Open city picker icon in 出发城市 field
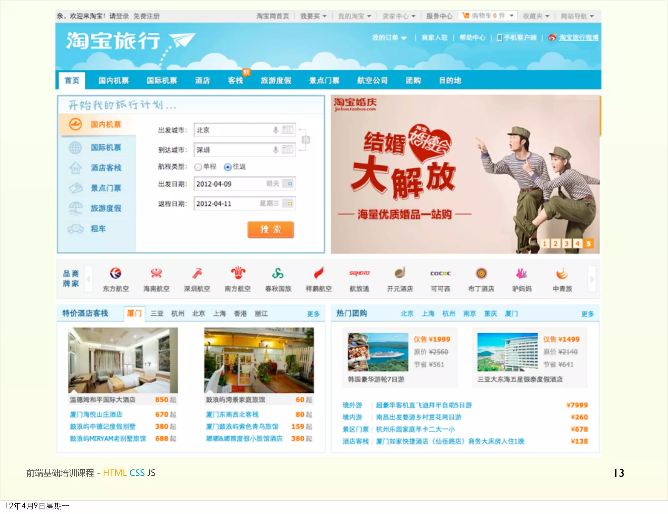The width and height of the screenshot is (668, 514). 288,130
